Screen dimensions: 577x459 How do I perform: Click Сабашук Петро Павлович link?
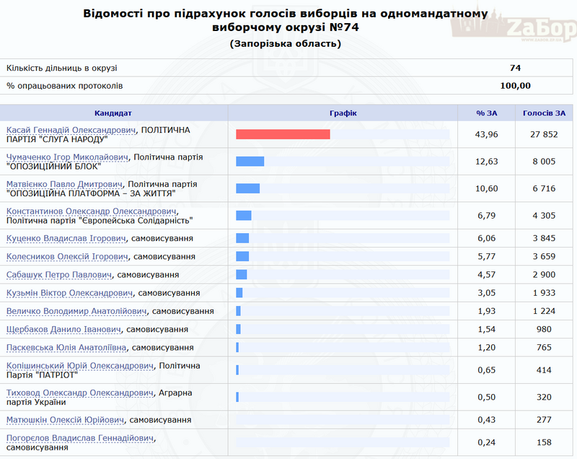point(60,275)
